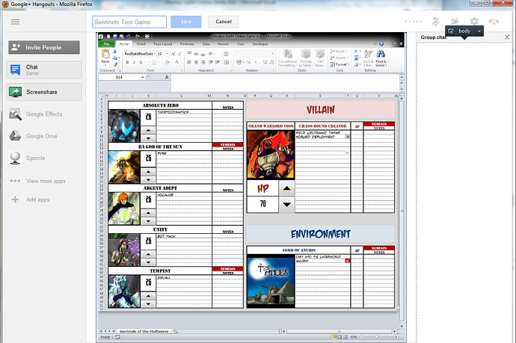
Task: Click the Cancel button
Action: click(224, 22)
